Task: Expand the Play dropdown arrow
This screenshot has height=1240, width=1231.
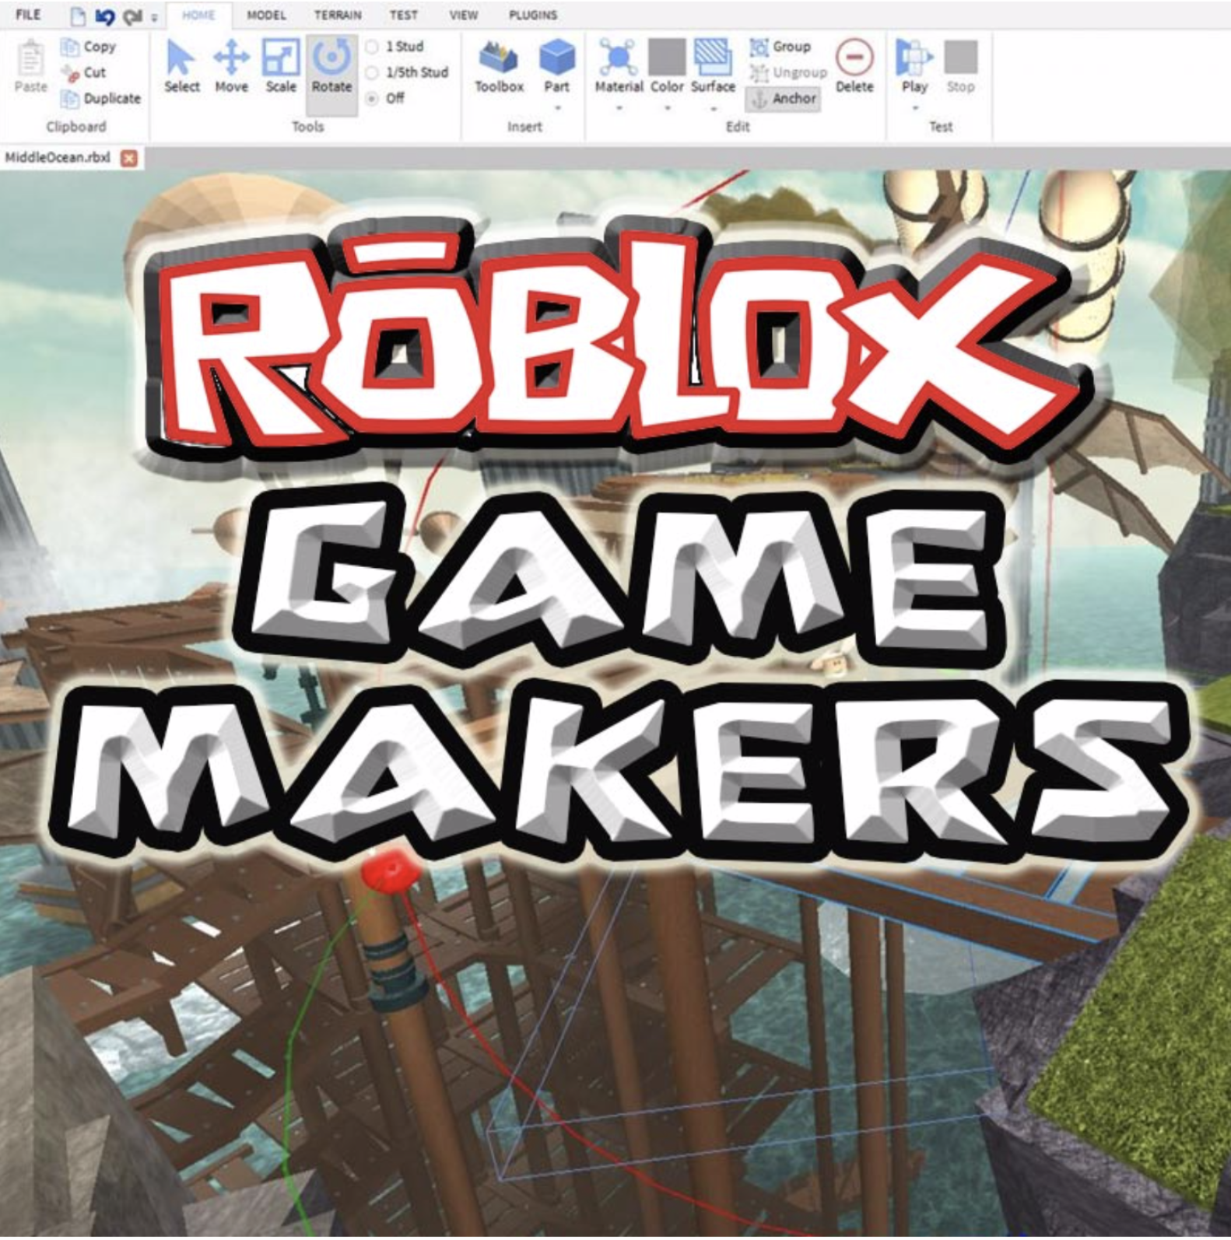Action: pyautogui.click(x=914, y=107)
